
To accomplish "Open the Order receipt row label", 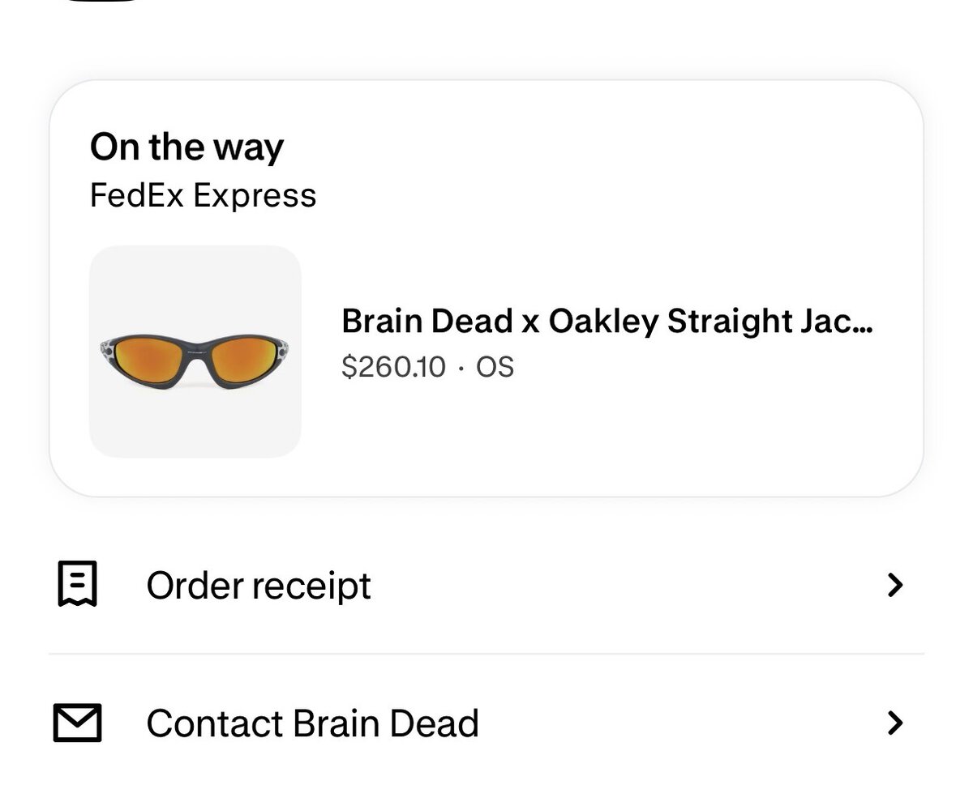I will pyautogui.click(x=259, y=585).
